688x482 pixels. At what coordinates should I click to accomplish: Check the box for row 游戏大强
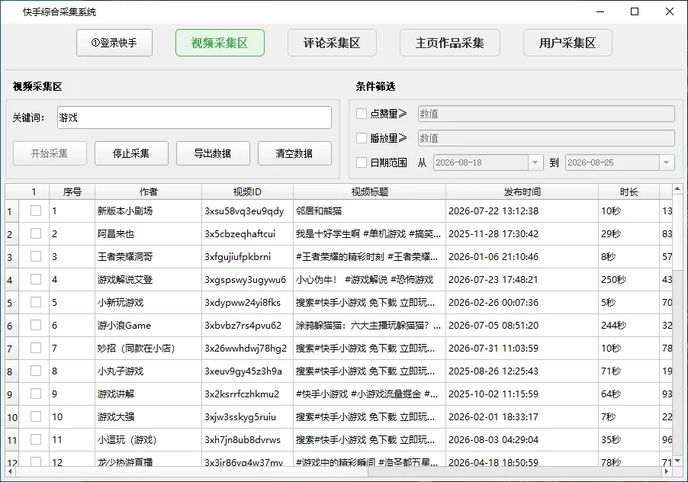tap(36, 416)
